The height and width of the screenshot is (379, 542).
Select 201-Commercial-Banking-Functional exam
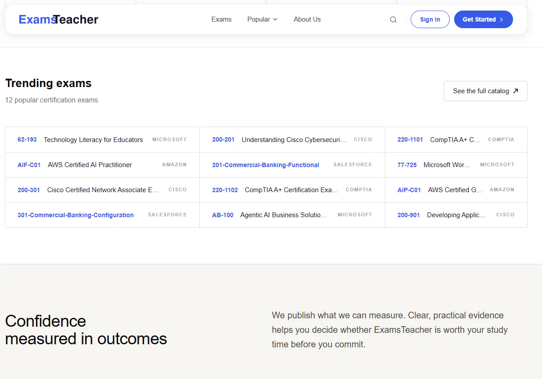click(x=292, y=165)
